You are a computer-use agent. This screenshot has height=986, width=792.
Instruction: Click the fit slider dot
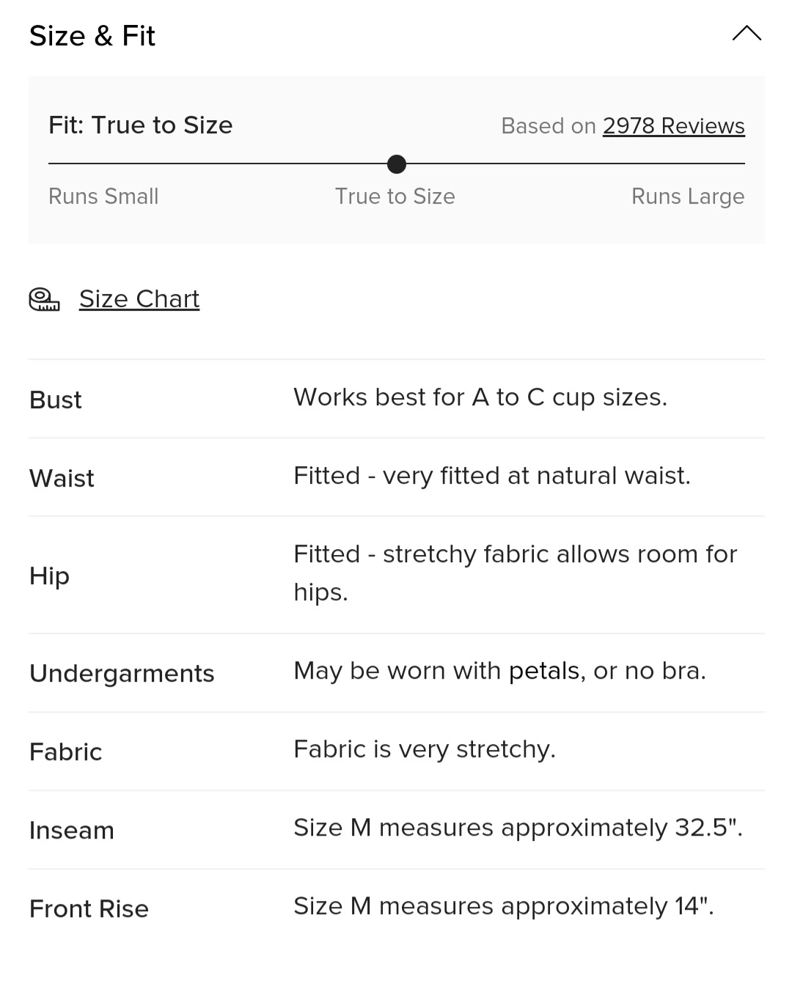396,164
